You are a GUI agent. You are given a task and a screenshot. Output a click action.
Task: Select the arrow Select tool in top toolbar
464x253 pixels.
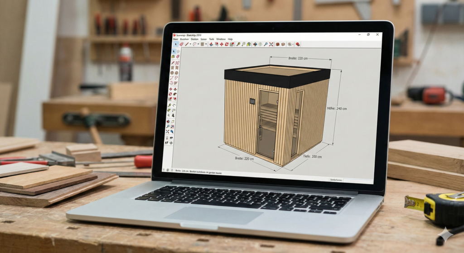click(x=176, y=44)
